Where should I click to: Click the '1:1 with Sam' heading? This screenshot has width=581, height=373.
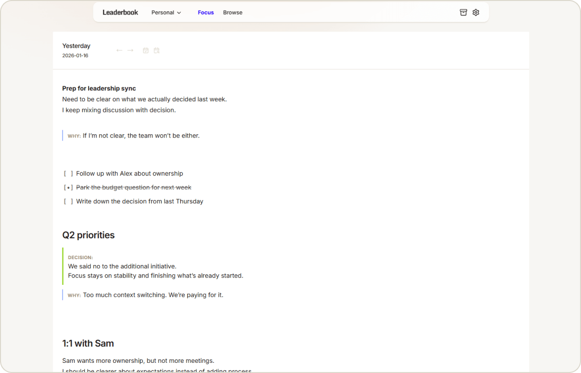88,343
